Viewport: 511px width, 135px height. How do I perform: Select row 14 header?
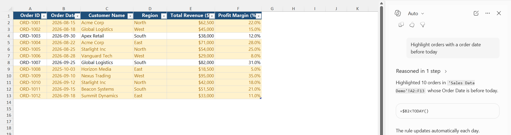[9, 102]
